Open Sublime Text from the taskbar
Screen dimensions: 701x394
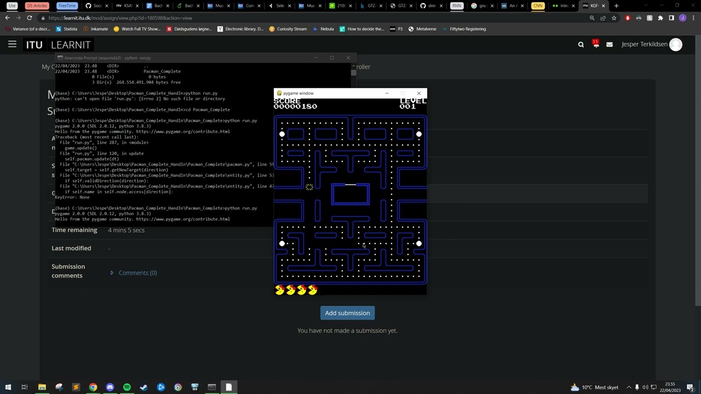(x=76, y=387)
